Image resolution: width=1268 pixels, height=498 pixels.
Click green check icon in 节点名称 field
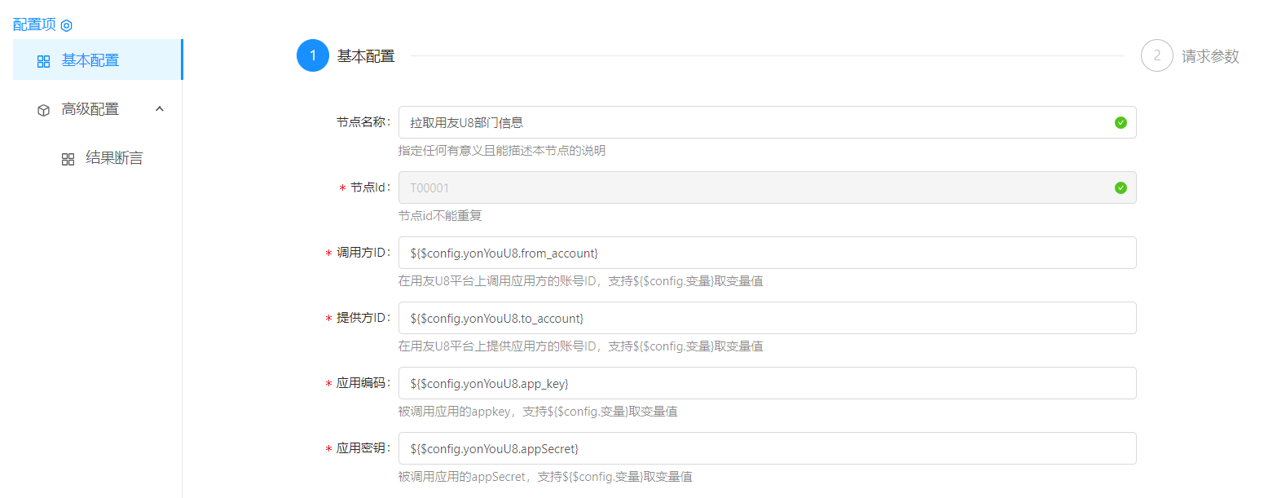pos(1121,122)
